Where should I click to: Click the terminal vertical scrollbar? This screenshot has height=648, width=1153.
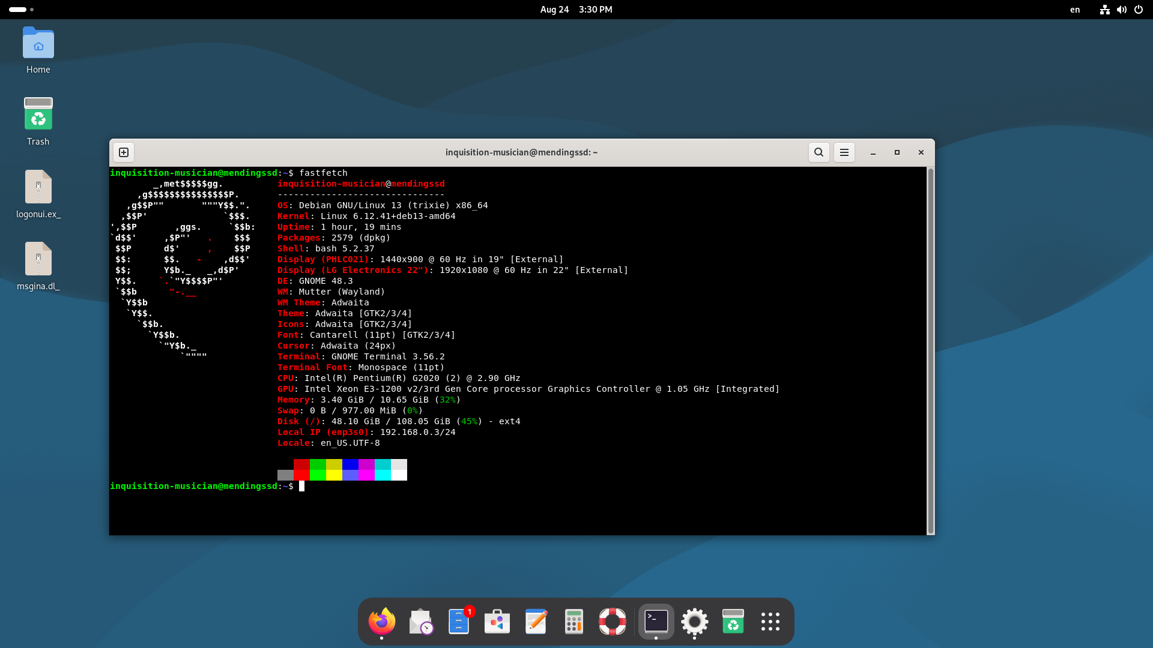(930, 351)
